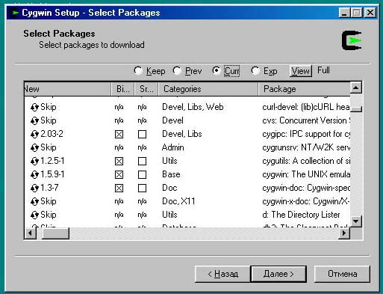Screen dimensions: 383x294
Task: Cycle icon for 'd: The Directory Lister'
Action: pos(34,215)
